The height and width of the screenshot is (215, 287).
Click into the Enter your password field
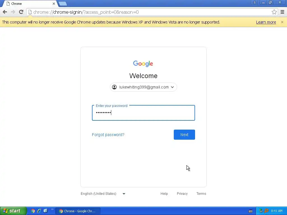point(143,113)
